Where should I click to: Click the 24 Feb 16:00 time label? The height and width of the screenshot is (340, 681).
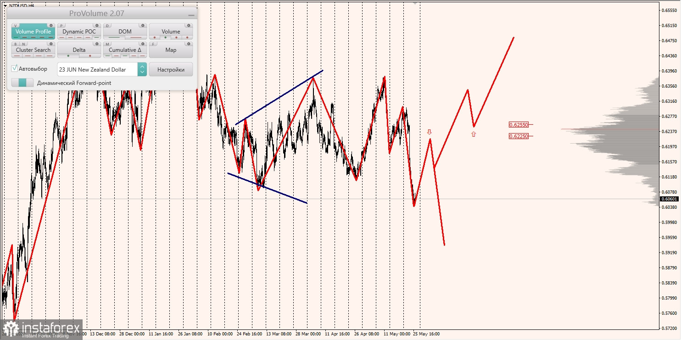(x=250, y=334)
